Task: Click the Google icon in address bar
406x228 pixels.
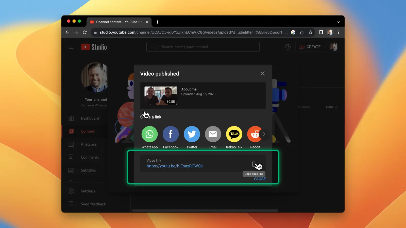Action: pyautogui.click(x=293, y=32)
